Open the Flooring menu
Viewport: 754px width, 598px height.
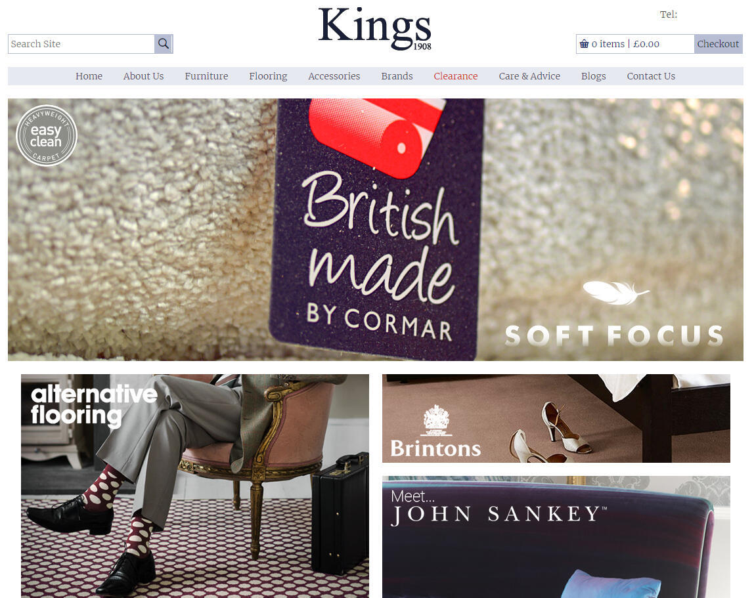click(268, 76)
